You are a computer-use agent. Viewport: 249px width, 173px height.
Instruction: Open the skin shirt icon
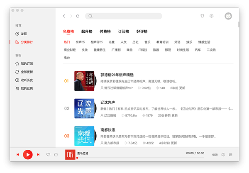point(202,16)
